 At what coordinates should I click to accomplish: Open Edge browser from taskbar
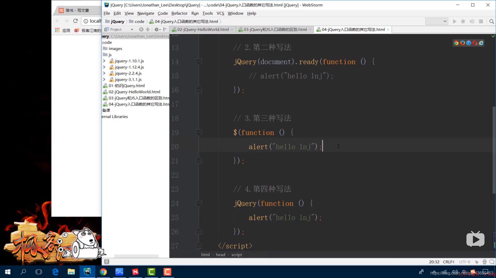55,272
